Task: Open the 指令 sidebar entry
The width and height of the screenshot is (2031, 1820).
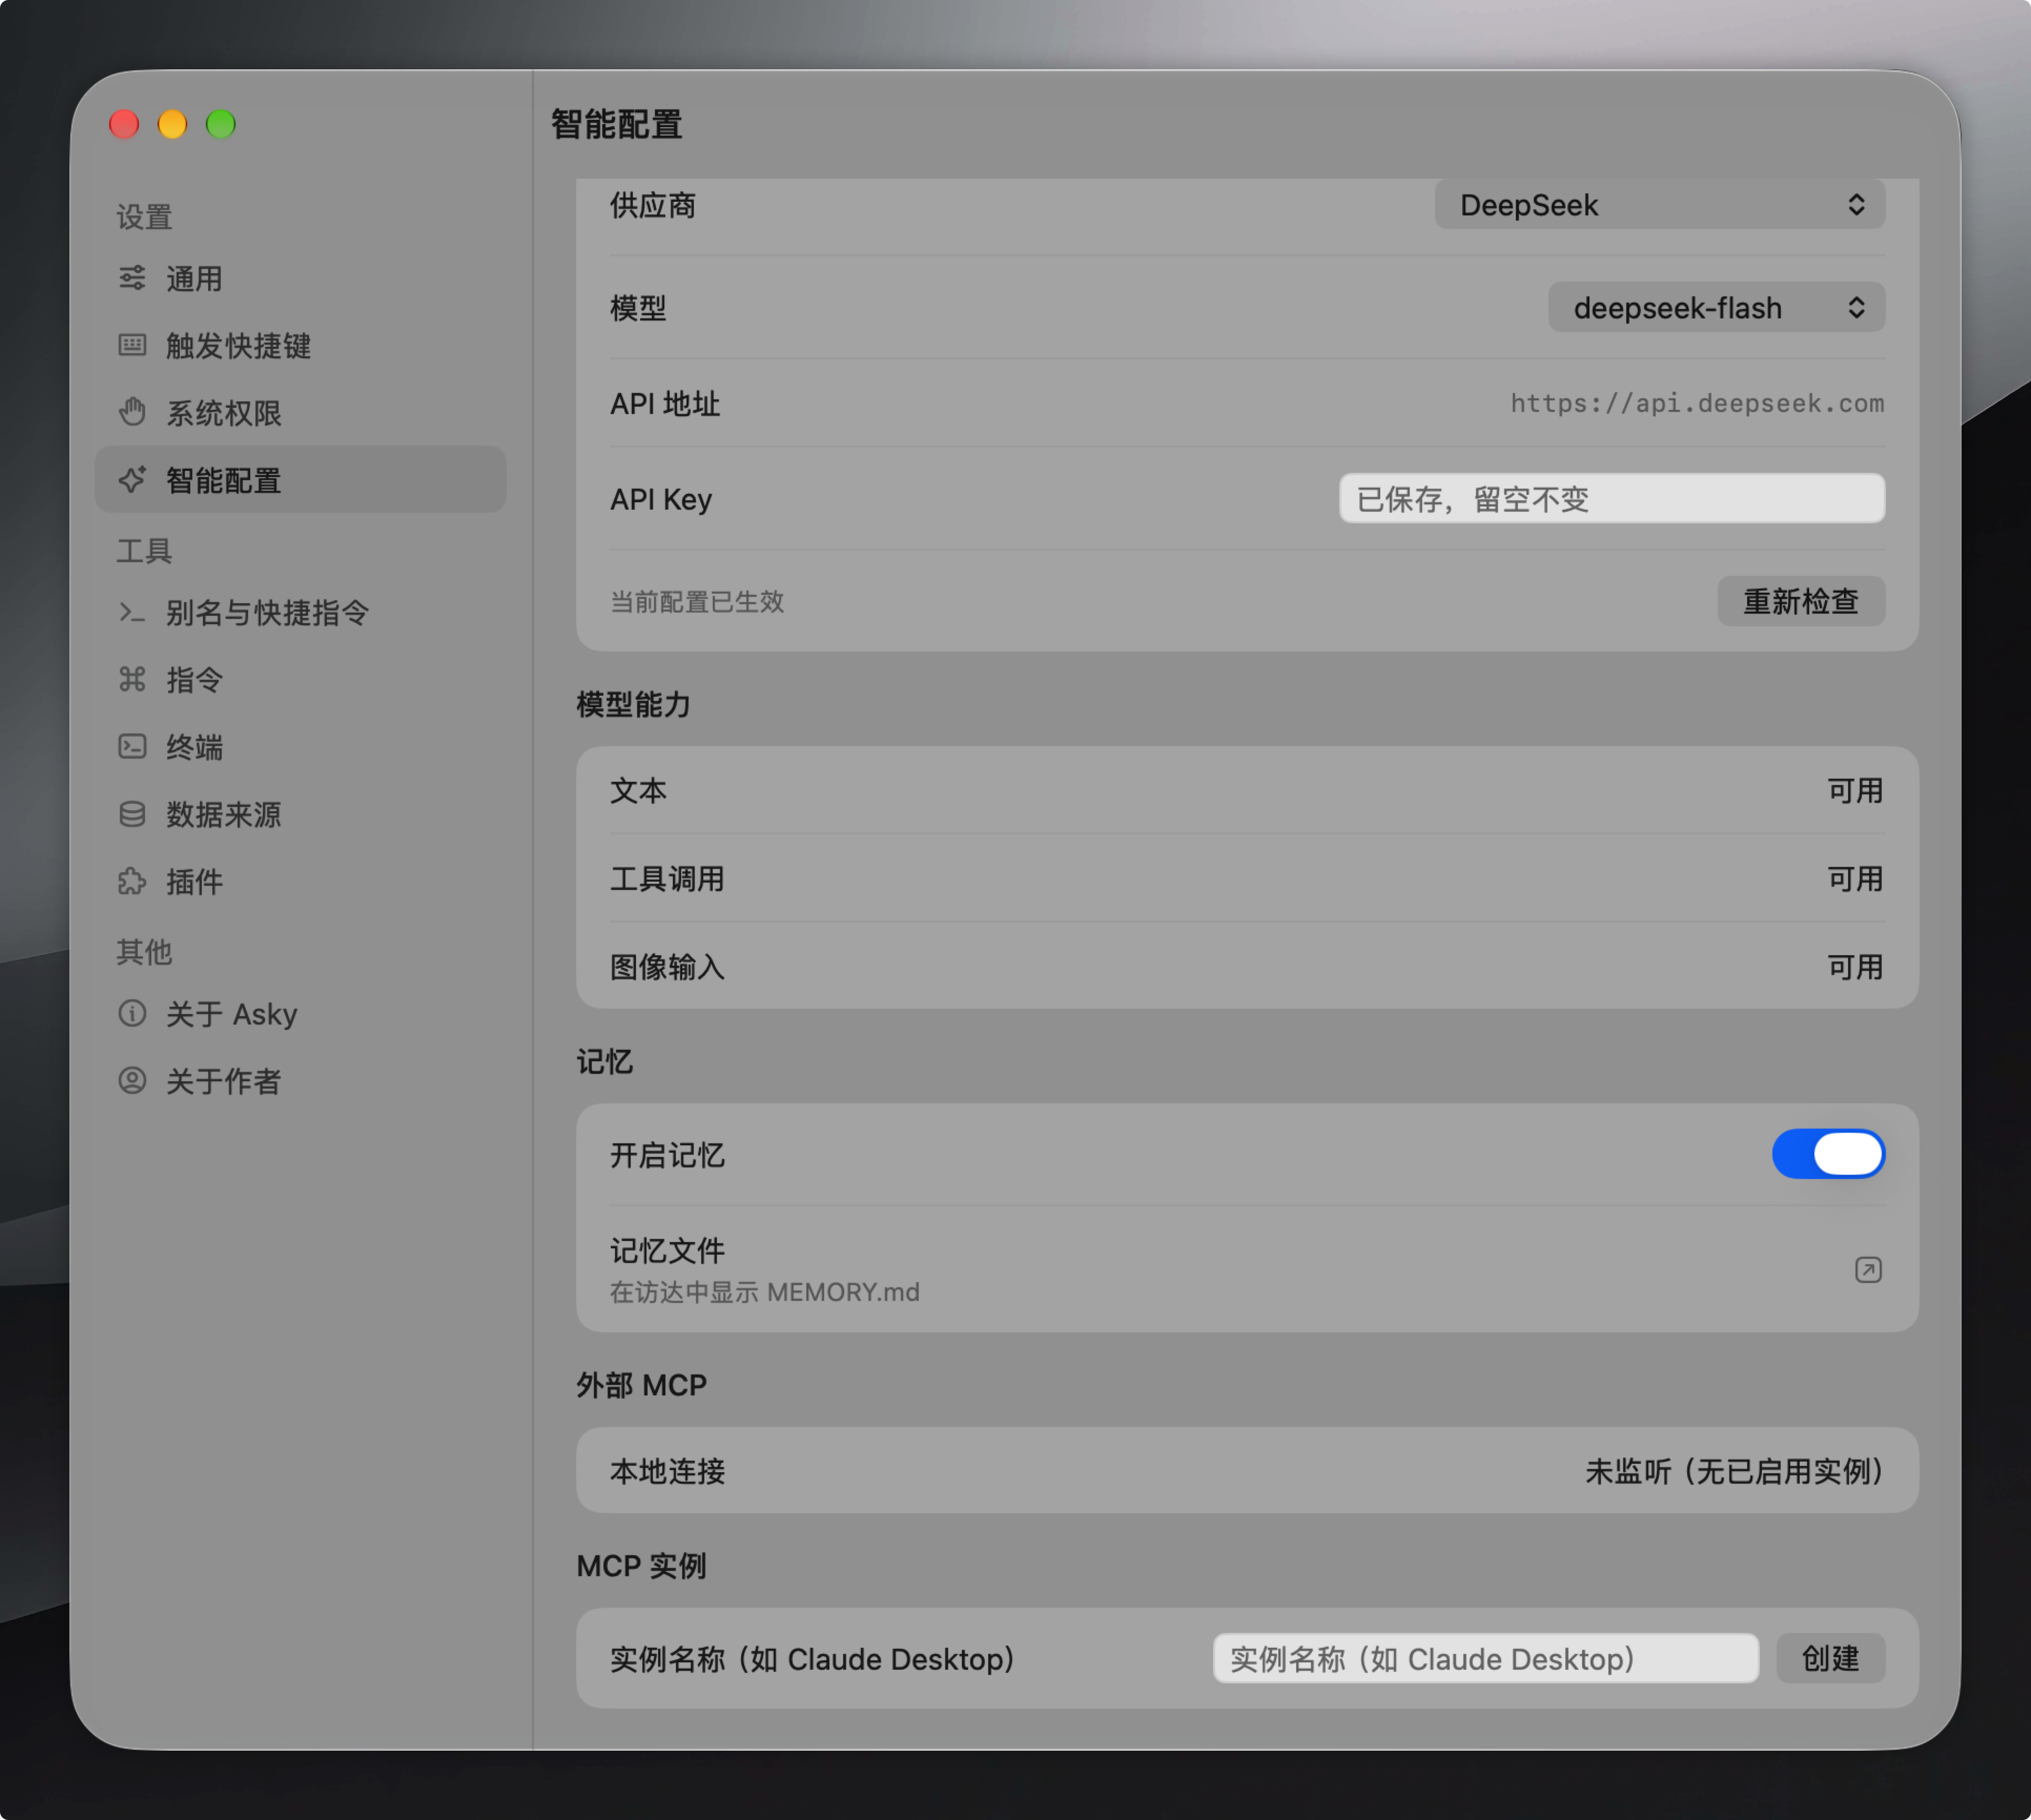Action: (300, 679)
